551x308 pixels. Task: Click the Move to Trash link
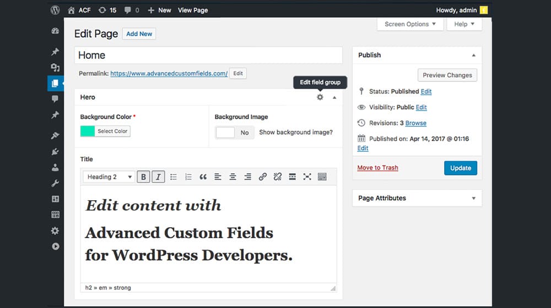pyautogui.click(x=378, y=168)
